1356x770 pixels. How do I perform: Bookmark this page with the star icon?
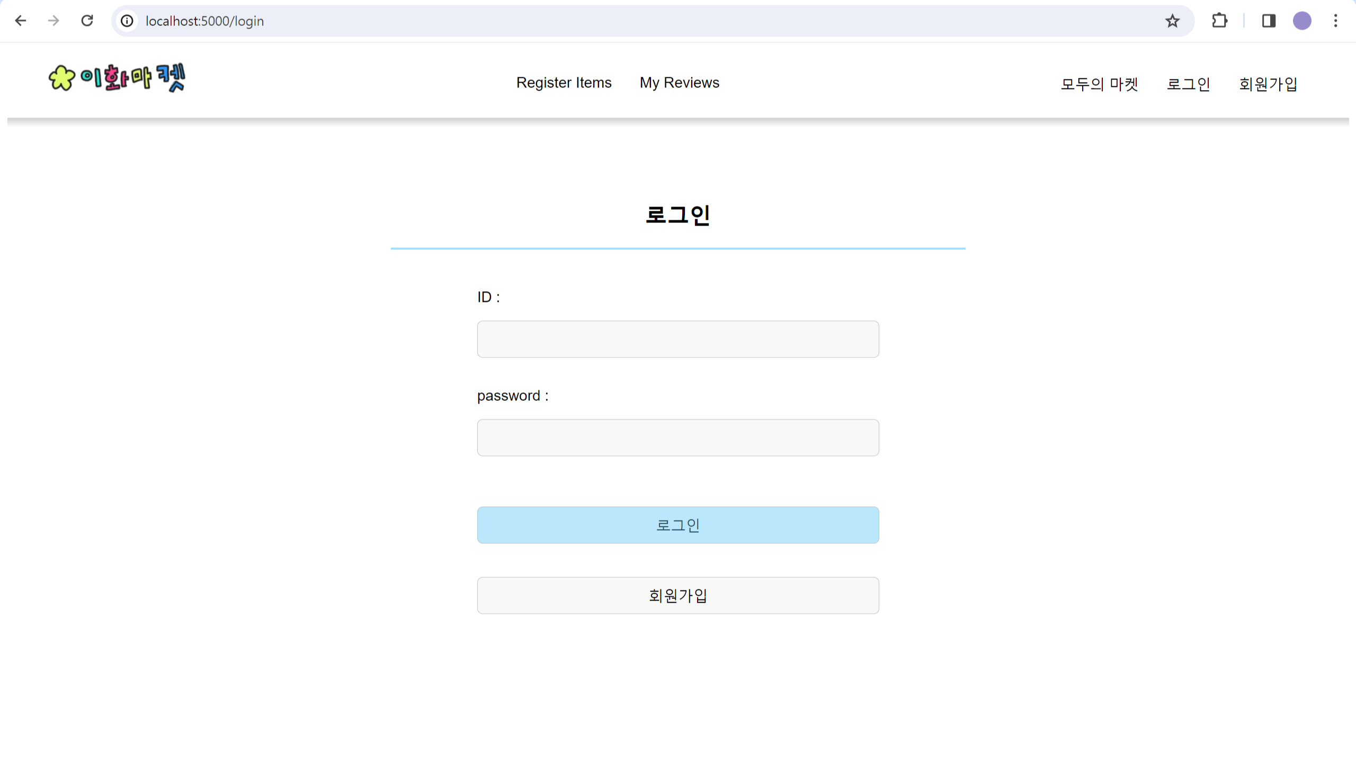[1172, 21]
